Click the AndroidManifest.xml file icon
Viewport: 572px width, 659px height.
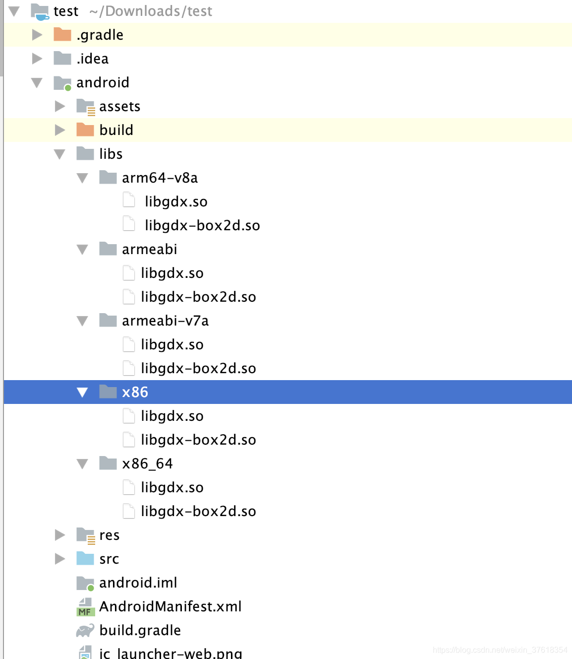[x=85, y=606]
